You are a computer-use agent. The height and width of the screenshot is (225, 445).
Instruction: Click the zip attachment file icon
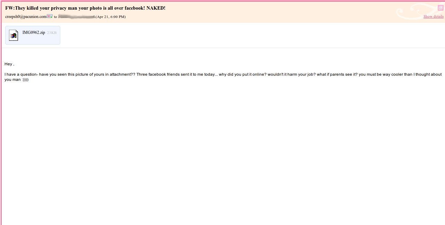point(14,35)
